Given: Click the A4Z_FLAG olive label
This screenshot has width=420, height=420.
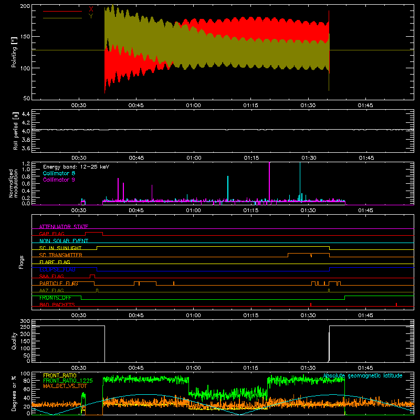Looking at the screenshot, I should (51, 290).
